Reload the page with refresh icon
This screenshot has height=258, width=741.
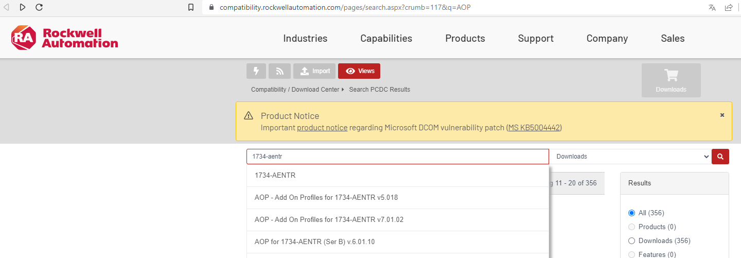point(39,7)
